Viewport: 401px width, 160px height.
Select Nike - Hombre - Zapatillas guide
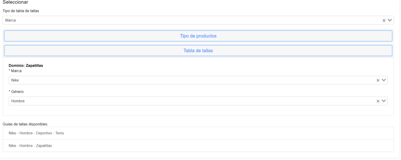tap(198, 146)
